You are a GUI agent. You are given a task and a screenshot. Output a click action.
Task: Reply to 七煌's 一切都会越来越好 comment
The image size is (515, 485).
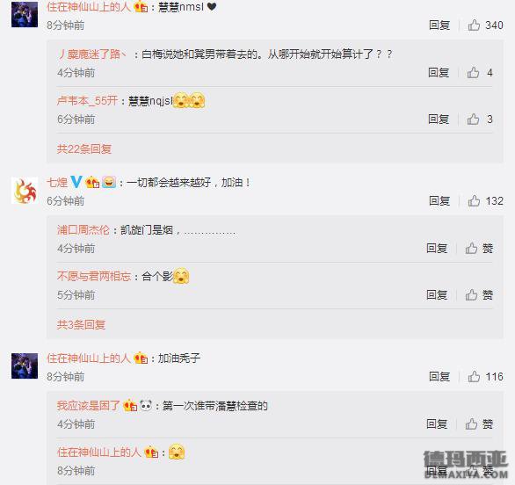click(439, 201)
